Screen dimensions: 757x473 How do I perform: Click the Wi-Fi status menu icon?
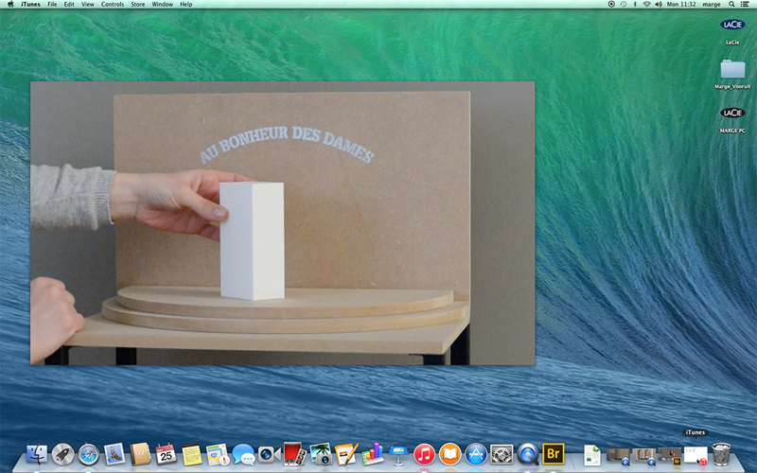[x=646, y=5]
